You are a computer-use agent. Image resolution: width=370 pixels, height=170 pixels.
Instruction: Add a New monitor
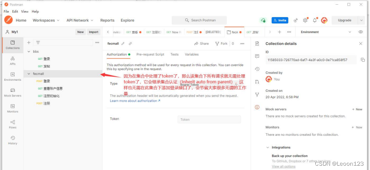point(357,127)
